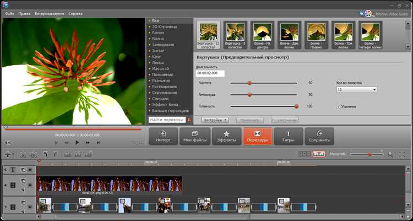The image size is (413, 221).
Task: Toggle visibility eye for track 3
Action: pos(30,207)
